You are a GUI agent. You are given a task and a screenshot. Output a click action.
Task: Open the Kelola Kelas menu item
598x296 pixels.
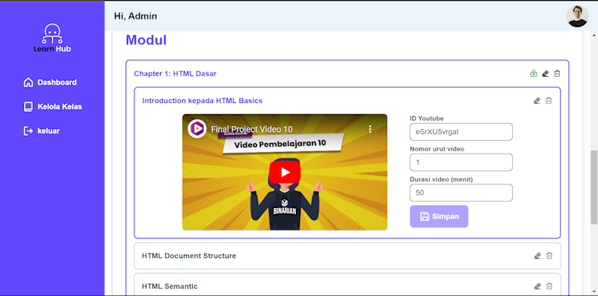click(x=52, y=107)
